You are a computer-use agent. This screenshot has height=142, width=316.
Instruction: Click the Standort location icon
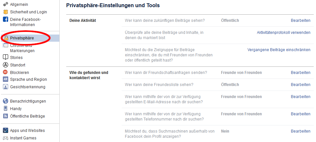pyautogui.click(x=5, y=65)
